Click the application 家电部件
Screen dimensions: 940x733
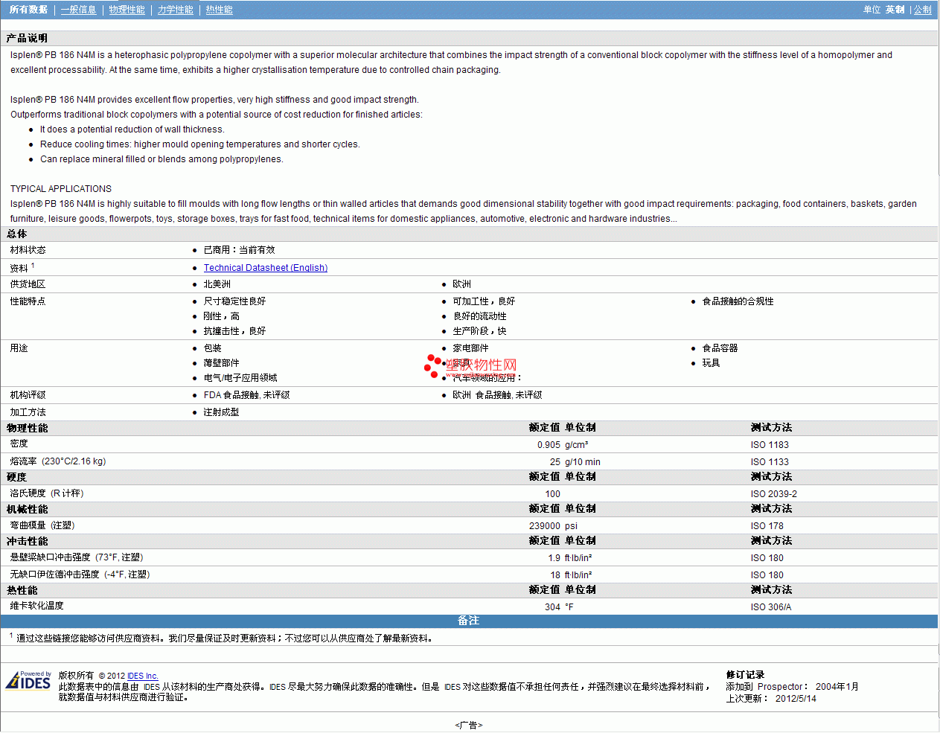pos(470,348)
